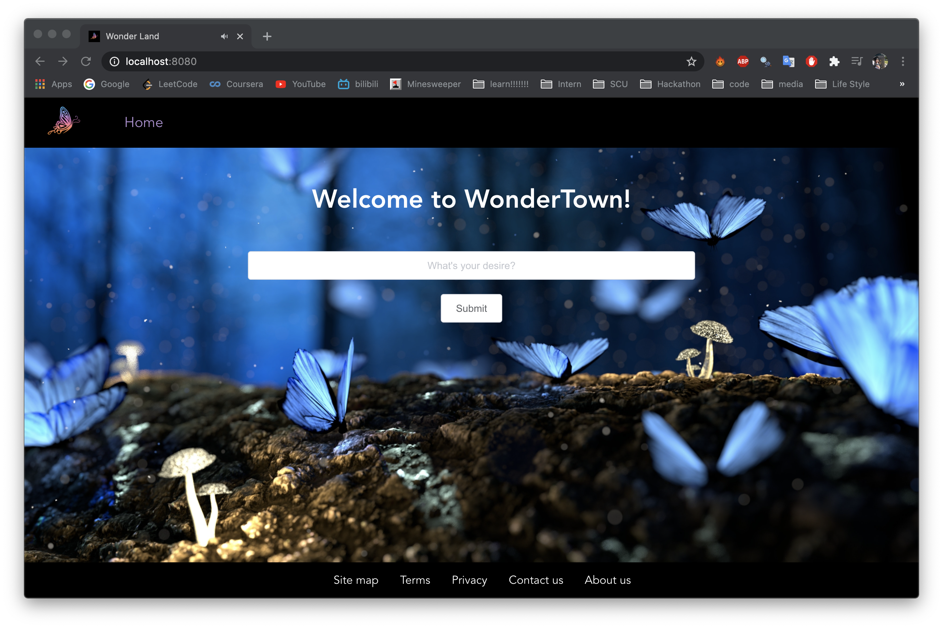Open media control playlist icon
Viewport: 943px width, 628px height.
coord(857,61)
